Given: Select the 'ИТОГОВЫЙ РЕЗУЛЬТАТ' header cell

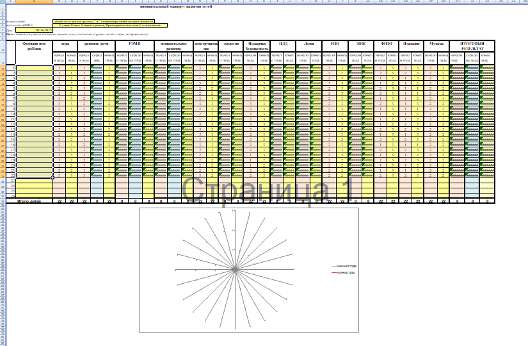Looking at the screenshot, I should pos(474,45).
